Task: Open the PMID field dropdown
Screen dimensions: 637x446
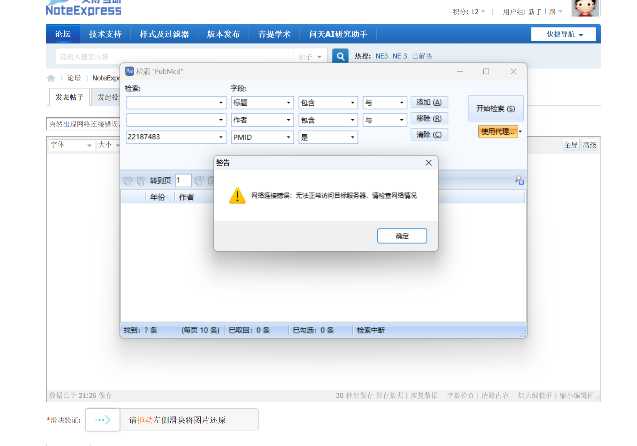Action: tap(288, 137)
